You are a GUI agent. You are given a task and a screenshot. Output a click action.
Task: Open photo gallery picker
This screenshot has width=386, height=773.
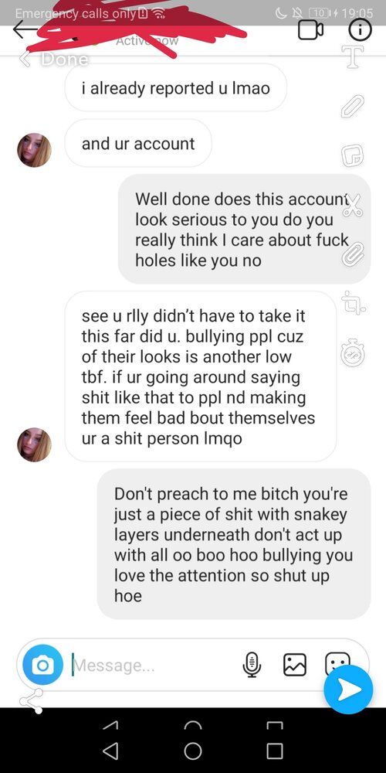(x=294, y=664)
